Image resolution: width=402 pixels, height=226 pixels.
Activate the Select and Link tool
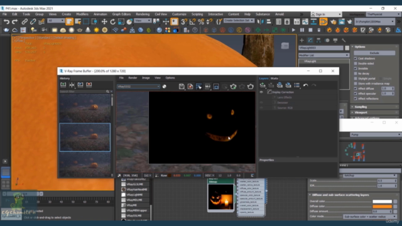click(x=24, y=22)
